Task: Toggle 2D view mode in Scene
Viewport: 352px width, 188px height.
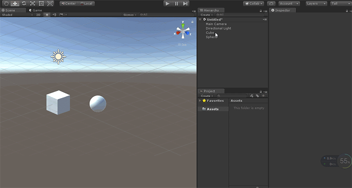Action: tap(38, 14)
